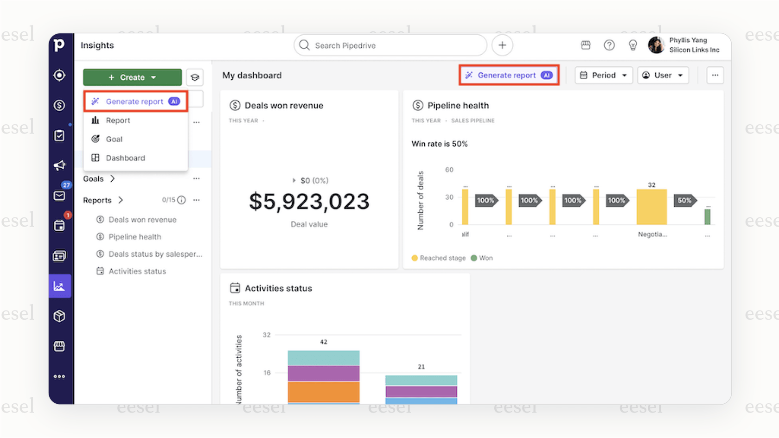Click the Generate report AI button
This screenshot has height=438, width=779.
point(509,75)
